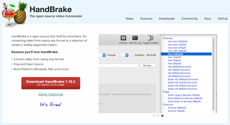
Task: Open the Community menu item
Action: coord(189,19)
